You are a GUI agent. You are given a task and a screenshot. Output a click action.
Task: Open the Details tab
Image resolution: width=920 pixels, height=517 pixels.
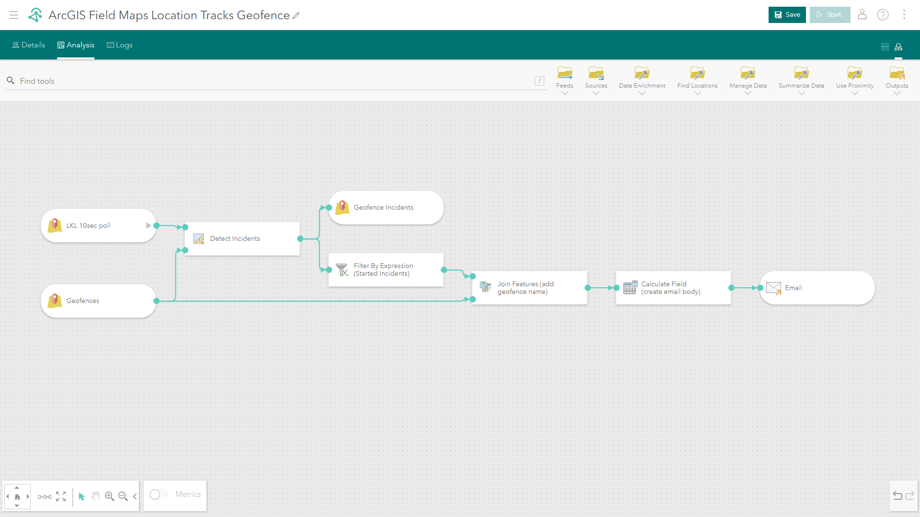click(29, 45)
